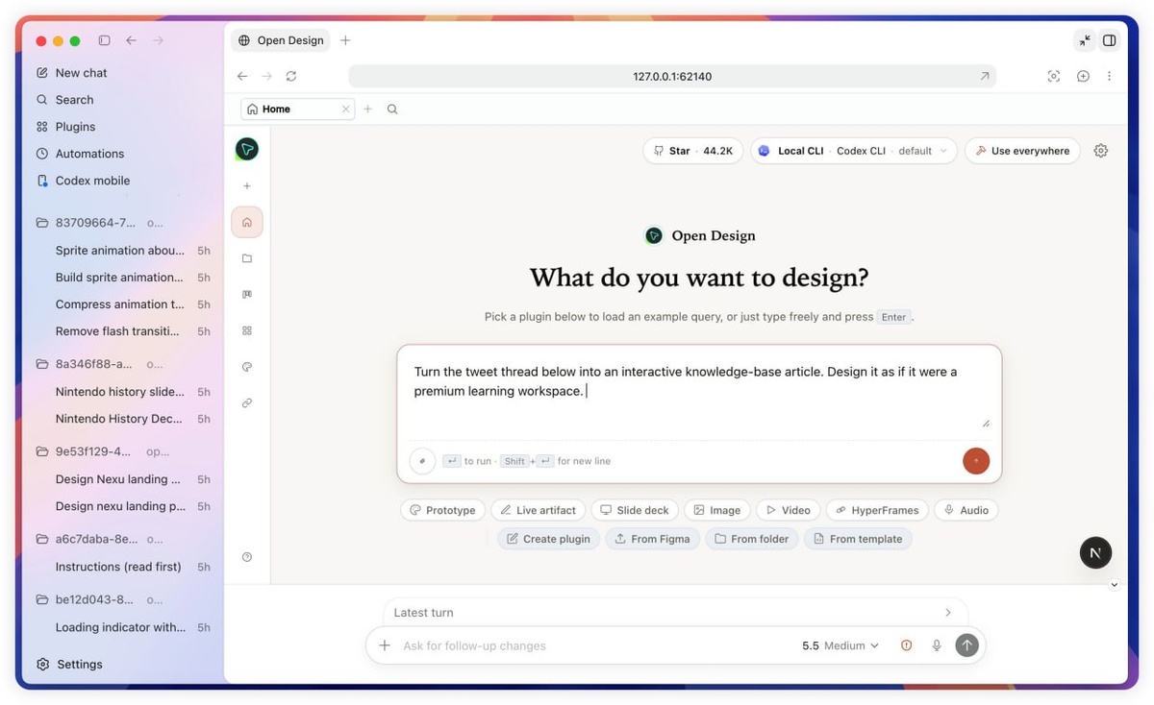Open the Local CLI Codex CLI dropdown
Screen dimensions: 1154x705
pyautogui.click(x=853, y=151)
